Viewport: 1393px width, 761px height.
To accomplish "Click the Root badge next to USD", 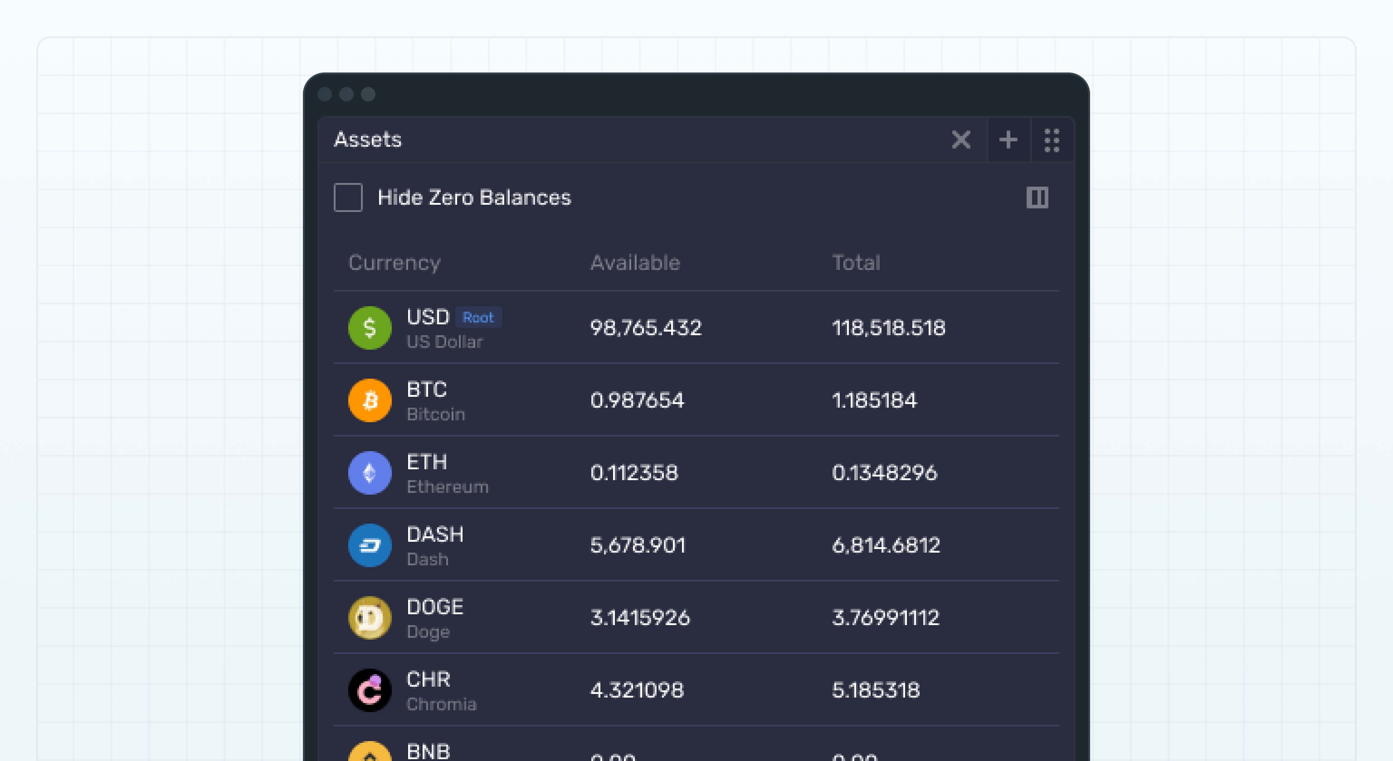I will coord(478,318).
